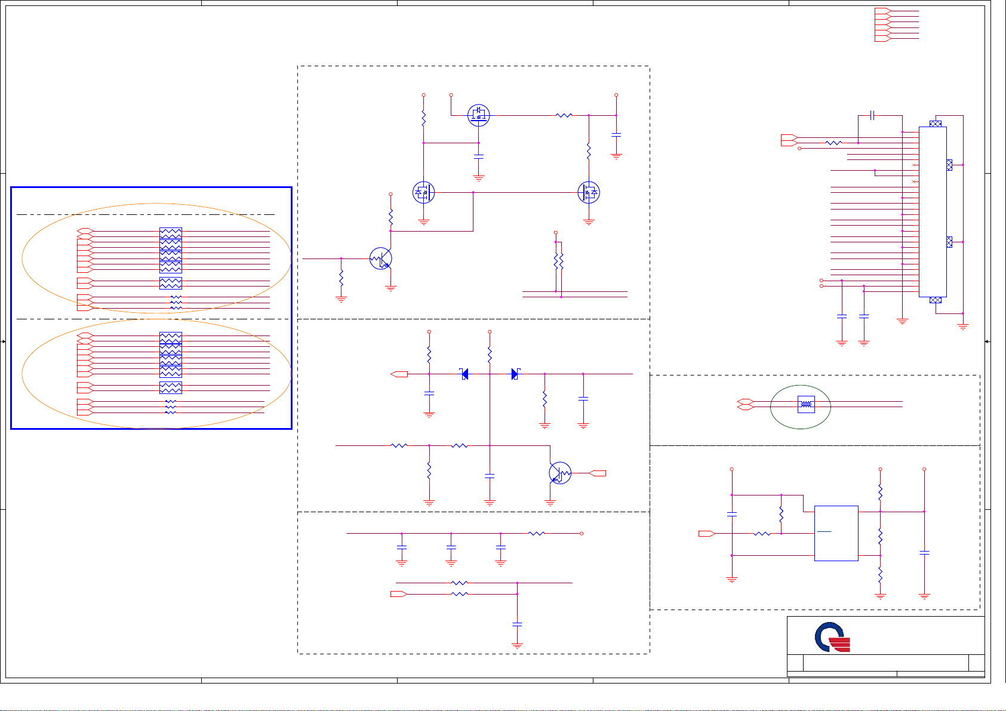
Task: Click the wide title cell beneath the company logo
Action: click(886, 663)
